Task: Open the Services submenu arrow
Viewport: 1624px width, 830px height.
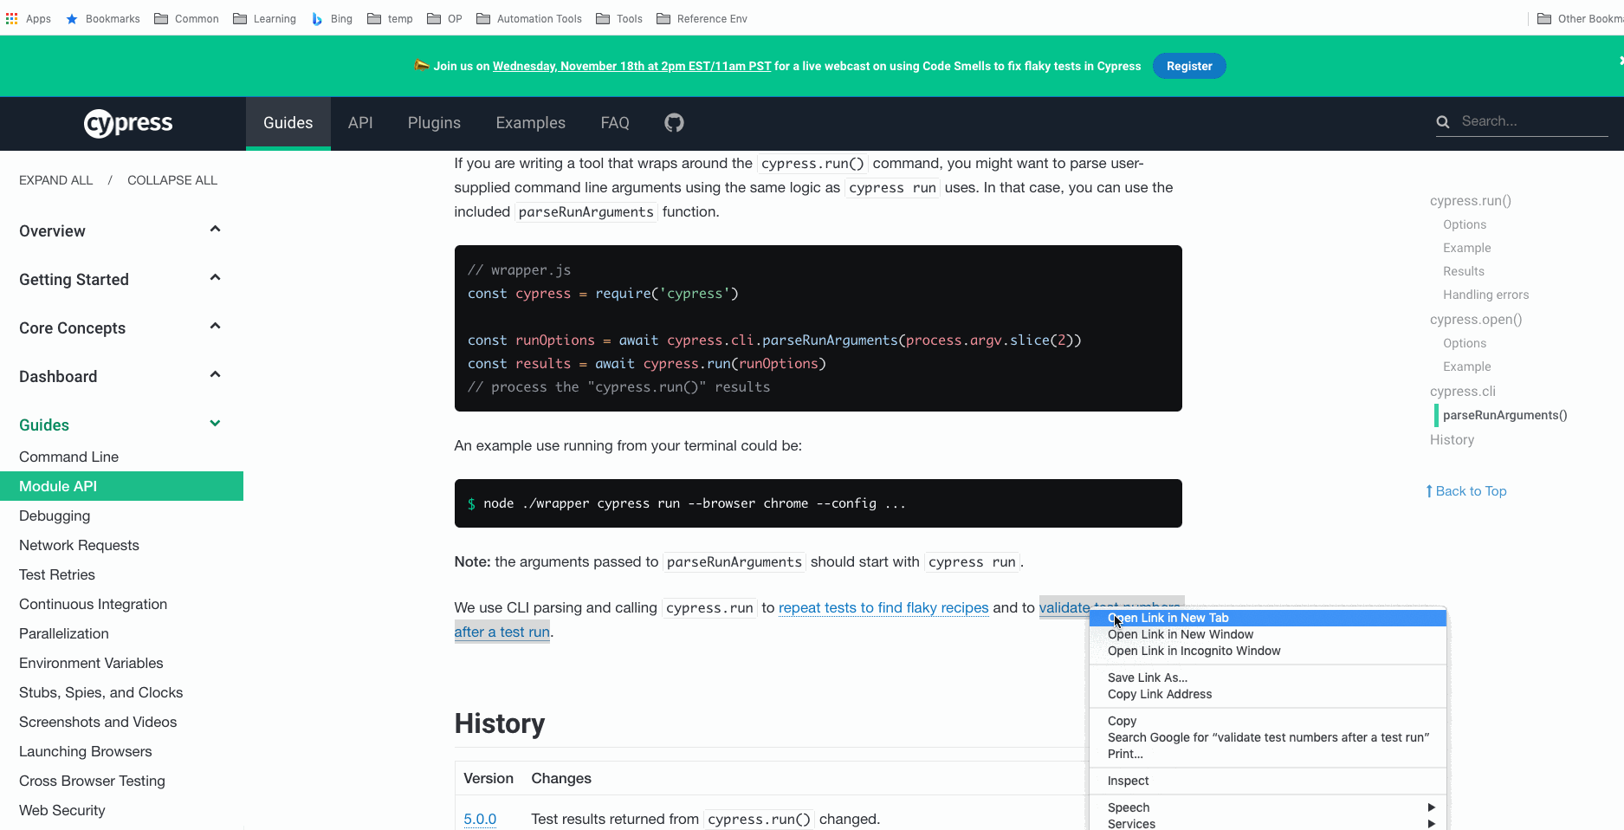Action: pos(1431,824)
